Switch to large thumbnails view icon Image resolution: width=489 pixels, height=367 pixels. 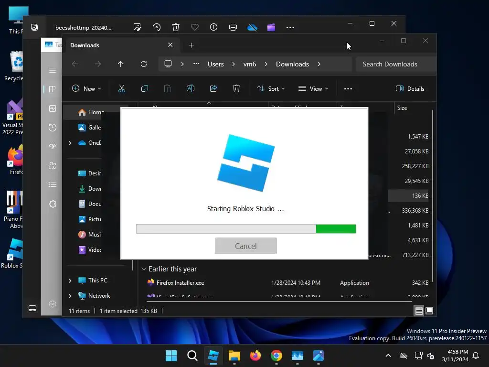pos(429,311)
